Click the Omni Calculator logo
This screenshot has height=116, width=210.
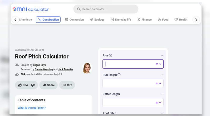pos(31,9)
